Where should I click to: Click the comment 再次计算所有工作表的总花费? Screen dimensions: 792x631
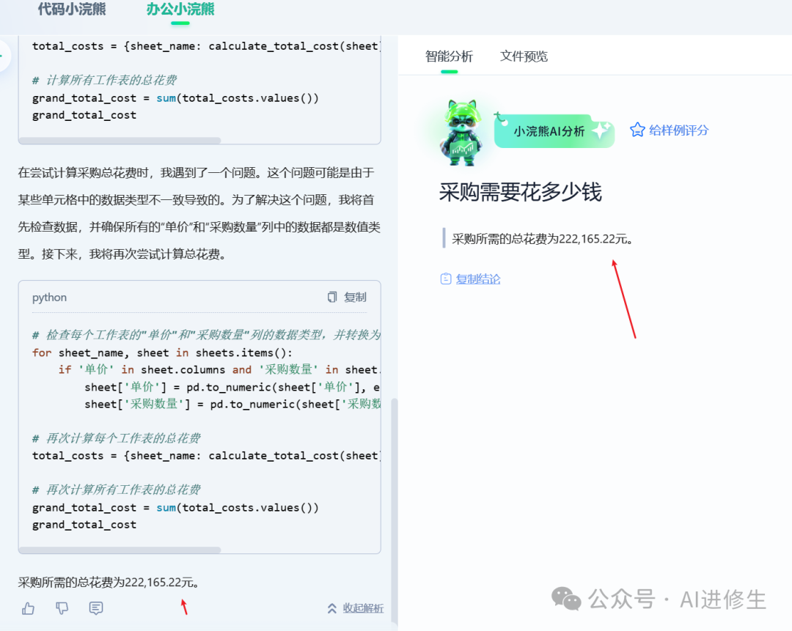(x=116, y=490)
